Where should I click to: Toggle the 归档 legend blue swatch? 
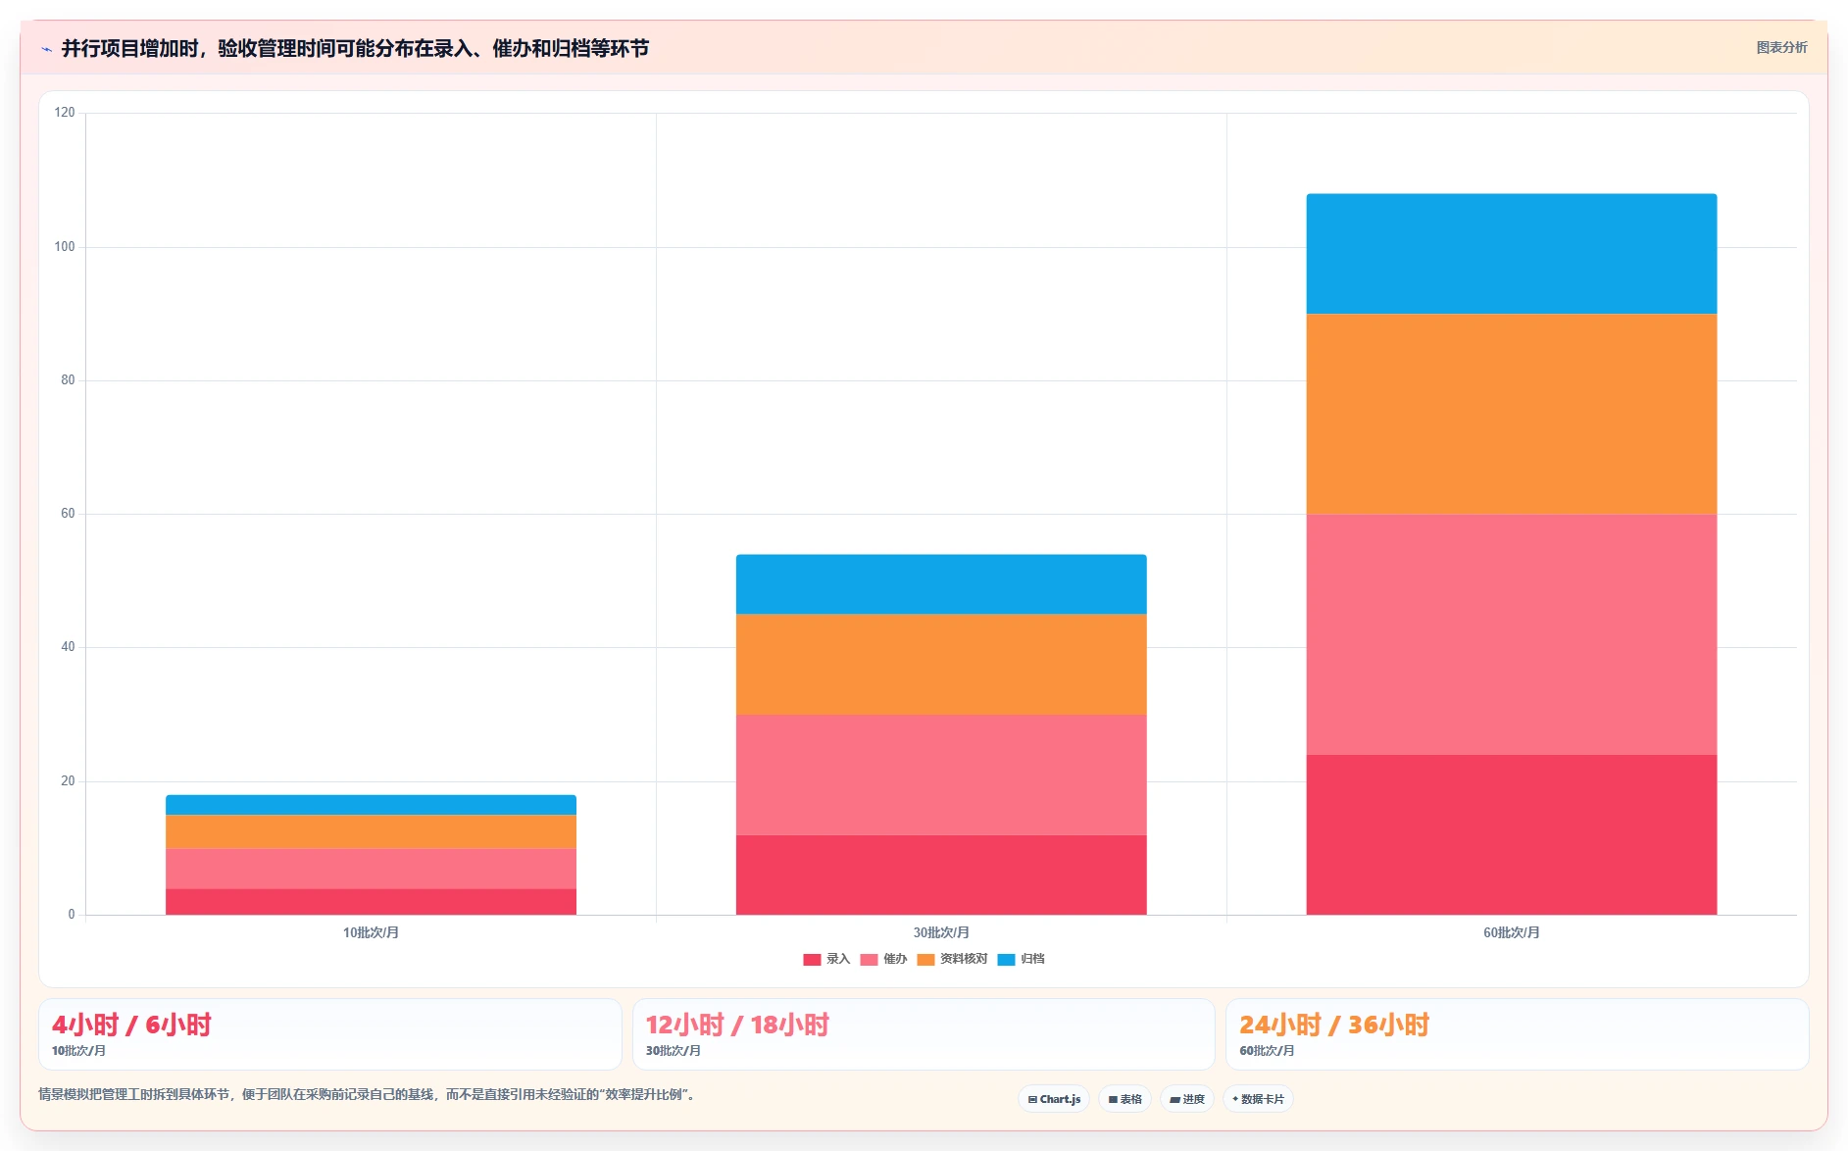click(1006, 960)
